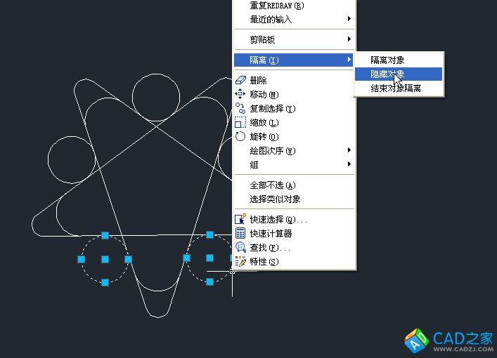Viewport: 497px width, 358px height.
Task: Click the move icon beside 移动(M)
Action: pos(240,95)
